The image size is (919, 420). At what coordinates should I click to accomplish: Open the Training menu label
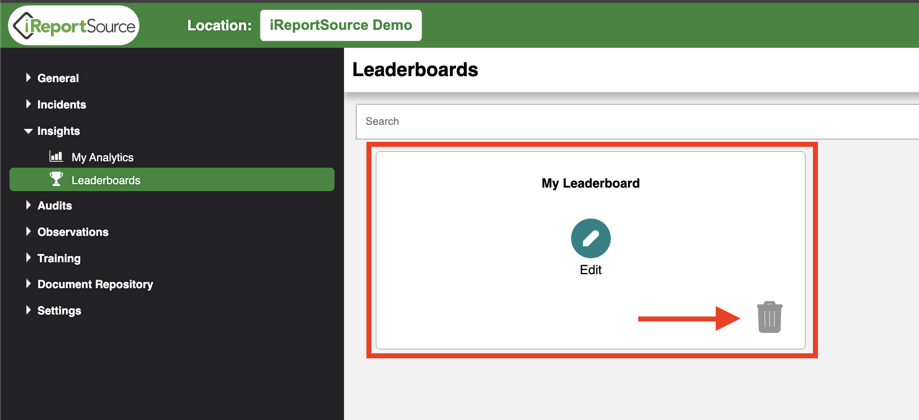[59, 258]
